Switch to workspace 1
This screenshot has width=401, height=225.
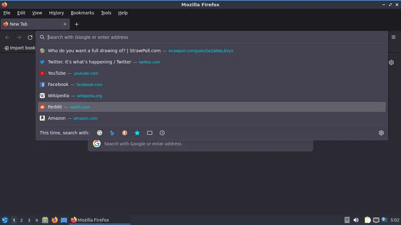(x=14, y=220)
